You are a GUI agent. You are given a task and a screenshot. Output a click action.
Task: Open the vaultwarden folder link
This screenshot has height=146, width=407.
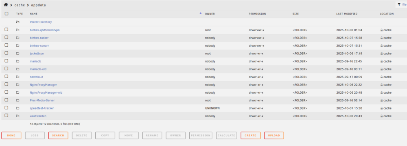coord(38,116)
